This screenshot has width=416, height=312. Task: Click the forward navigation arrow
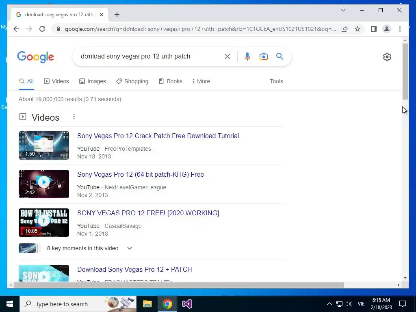[29, 29]
